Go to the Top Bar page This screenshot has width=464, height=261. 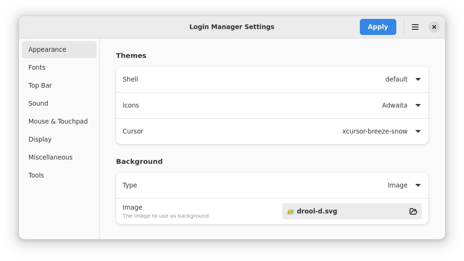point(59,86)
